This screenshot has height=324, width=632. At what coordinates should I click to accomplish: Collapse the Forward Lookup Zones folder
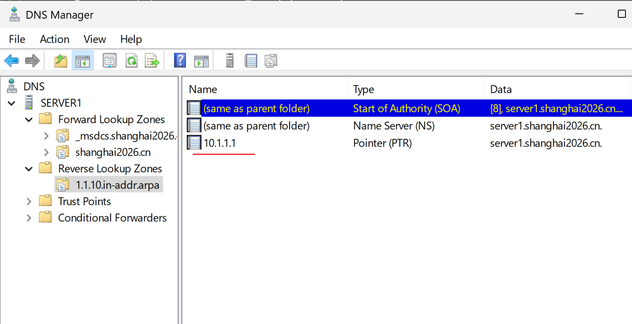click(29, 120)
